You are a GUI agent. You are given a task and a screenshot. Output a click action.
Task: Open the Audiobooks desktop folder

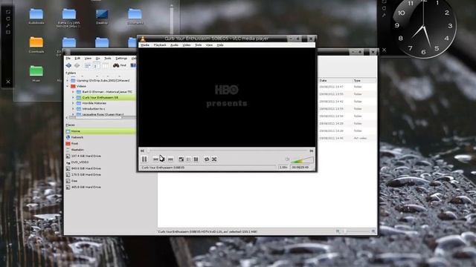[36, 16]
